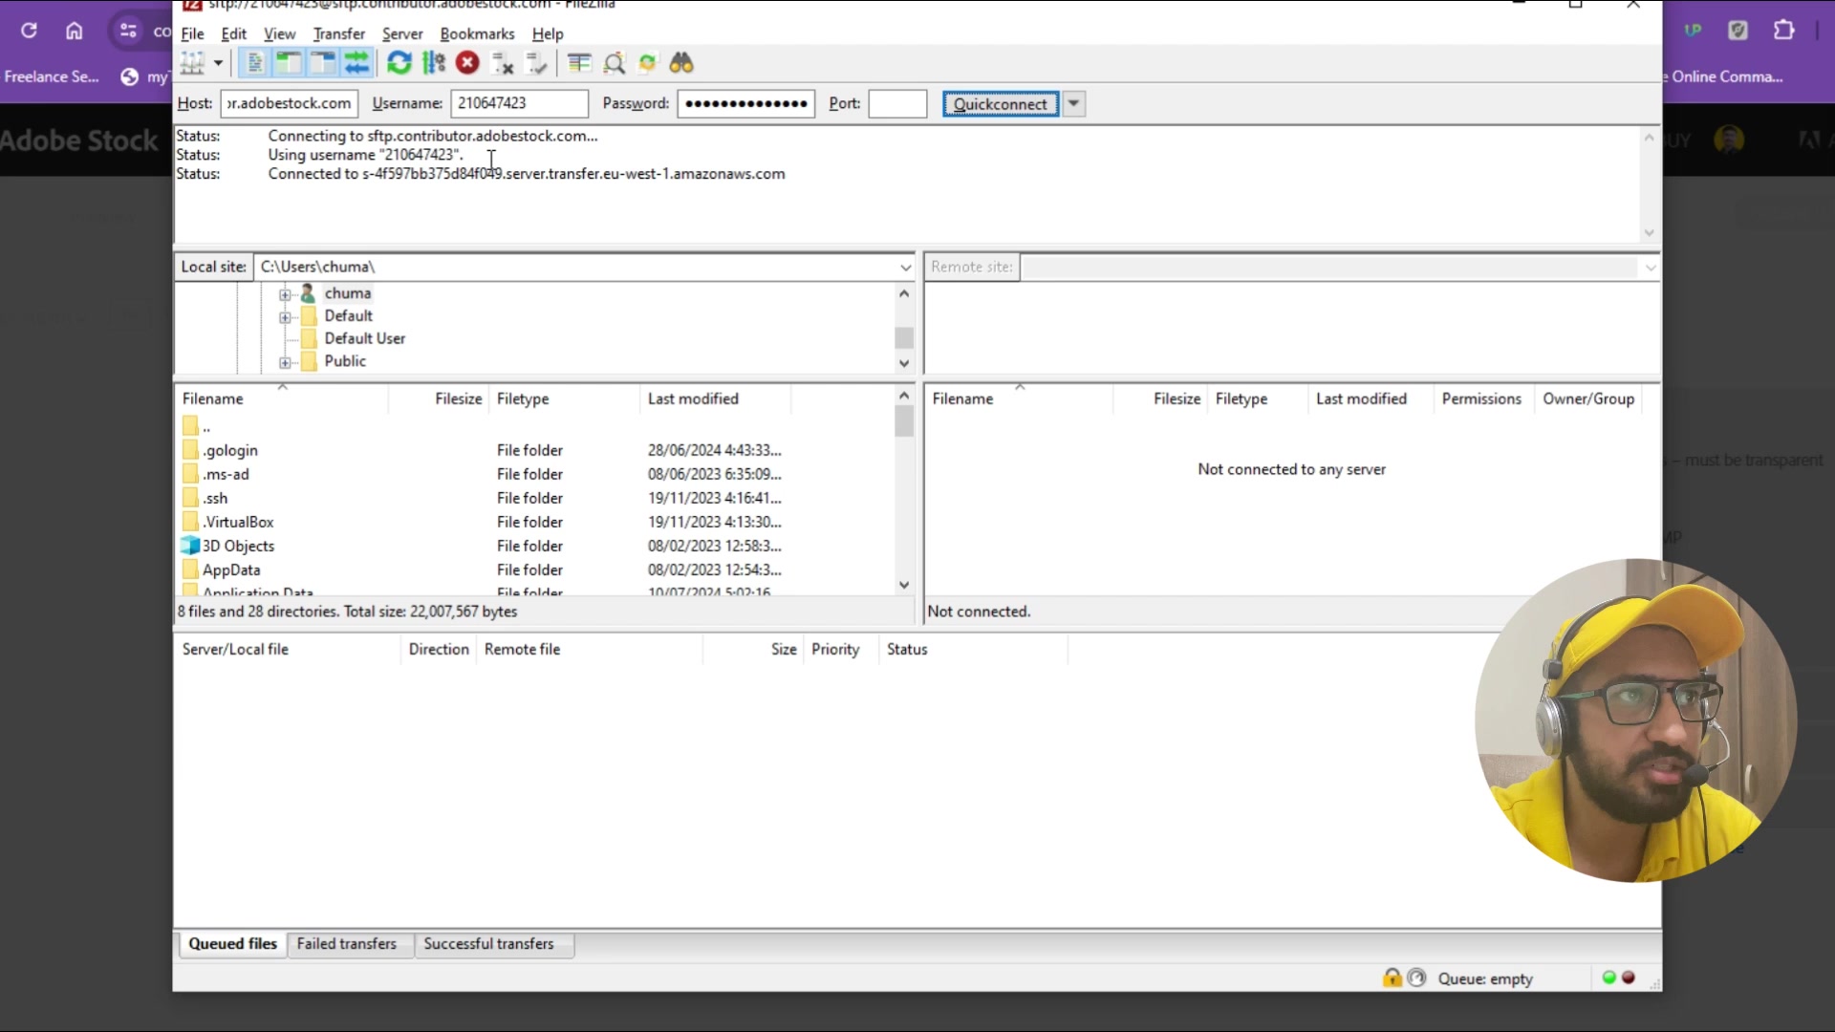This screenshot has width=1835, height=1032.
Task: Toggle directory comparison
Action: click(x=615, y=63)
